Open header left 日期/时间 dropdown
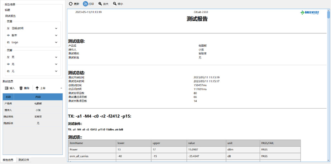331x164 pixels. pos(56,28)
